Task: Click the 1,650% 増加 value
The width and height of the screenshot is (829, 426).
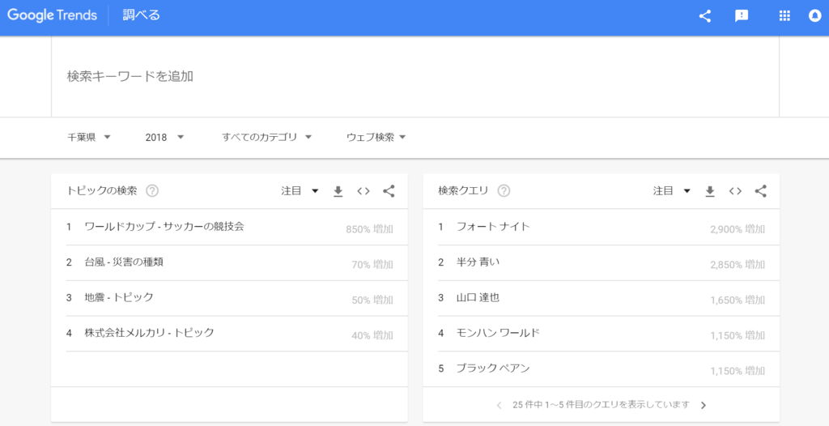Action: (x=738, y=300)
